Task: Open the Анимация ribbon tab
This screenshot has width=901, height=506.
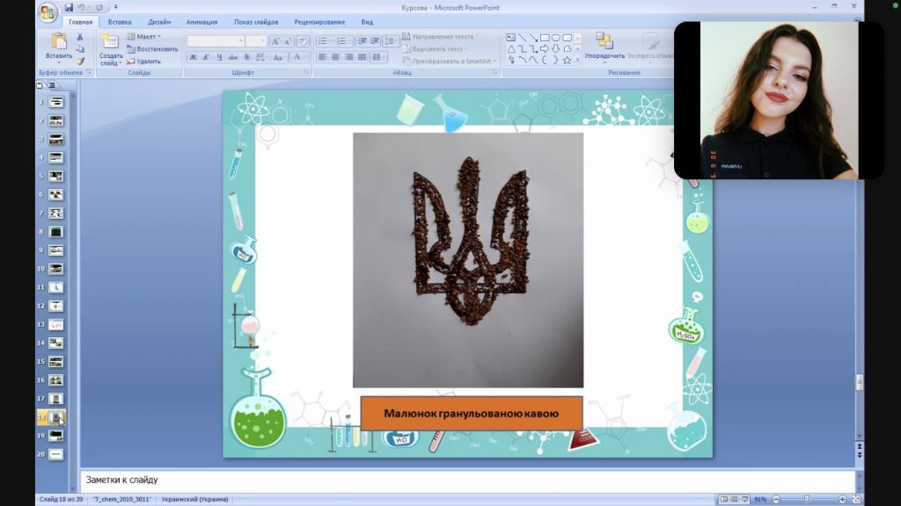Action: point(201,22)
